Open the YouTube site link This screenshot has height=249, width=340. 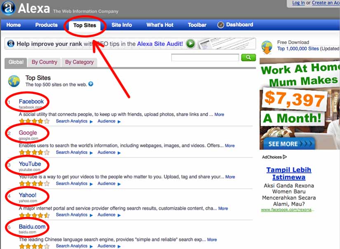(x=30, y=164)
